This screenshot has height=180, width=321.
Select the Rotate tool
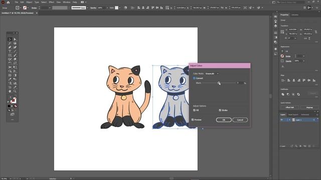click(x=10, y=63)
